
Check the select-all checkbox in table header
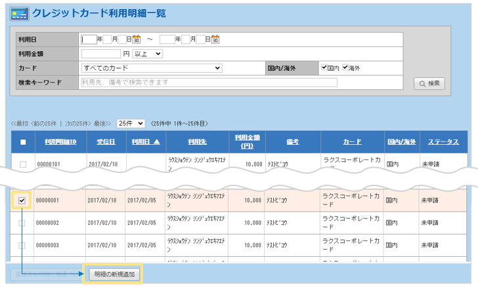click(x=23, y=142)
